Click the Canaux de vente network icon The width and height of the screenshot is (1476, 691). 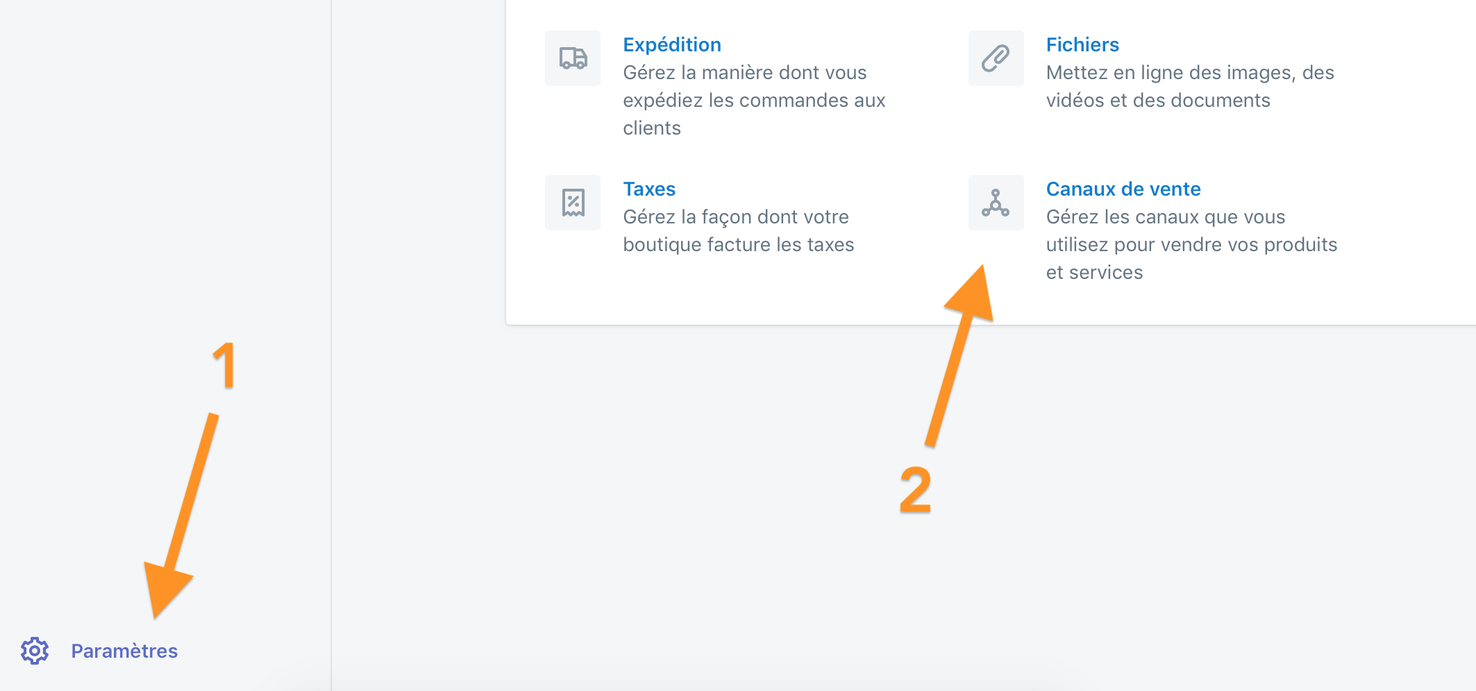click(x=996, y=203)
